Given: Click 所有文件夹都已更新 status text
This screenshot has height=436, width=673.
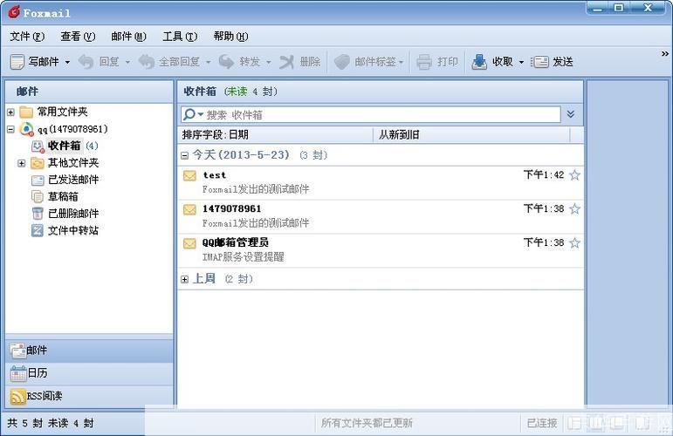Looking at the screenshot, I should (367, 423).
